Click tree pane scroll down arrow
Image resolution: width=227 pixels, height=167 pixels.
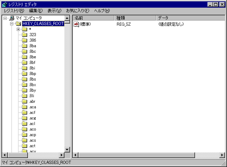click(67, 149)
